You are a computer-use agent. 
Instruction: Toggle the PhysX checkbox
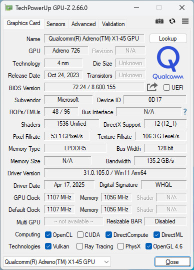(x=120, y=246)
